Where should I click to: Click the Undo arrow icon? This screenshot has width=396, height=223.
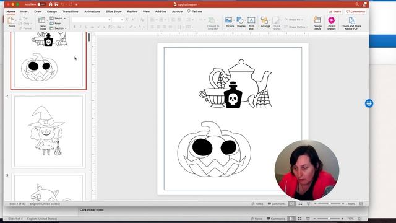coord(62,4)
